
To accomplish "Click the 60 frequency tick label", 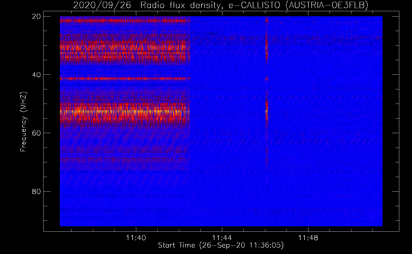I will pyautogui.click(x=37, y=133).
